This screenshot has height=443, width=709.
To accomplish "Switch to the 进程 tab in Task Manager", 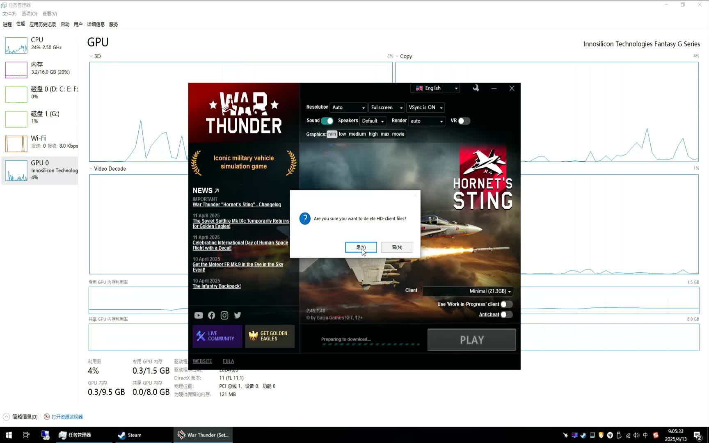I will click(7, 25).
